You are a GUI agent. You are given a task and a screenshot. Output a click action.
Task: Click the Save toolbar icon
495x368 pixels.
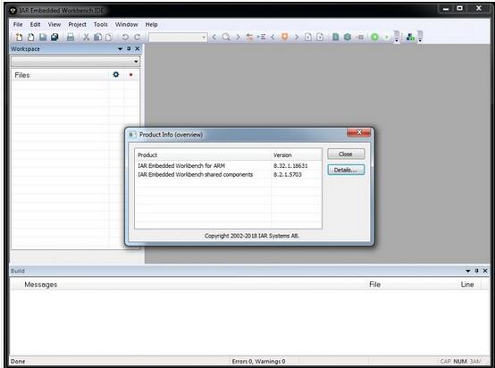pyautogui.click(x=43, y=38)
